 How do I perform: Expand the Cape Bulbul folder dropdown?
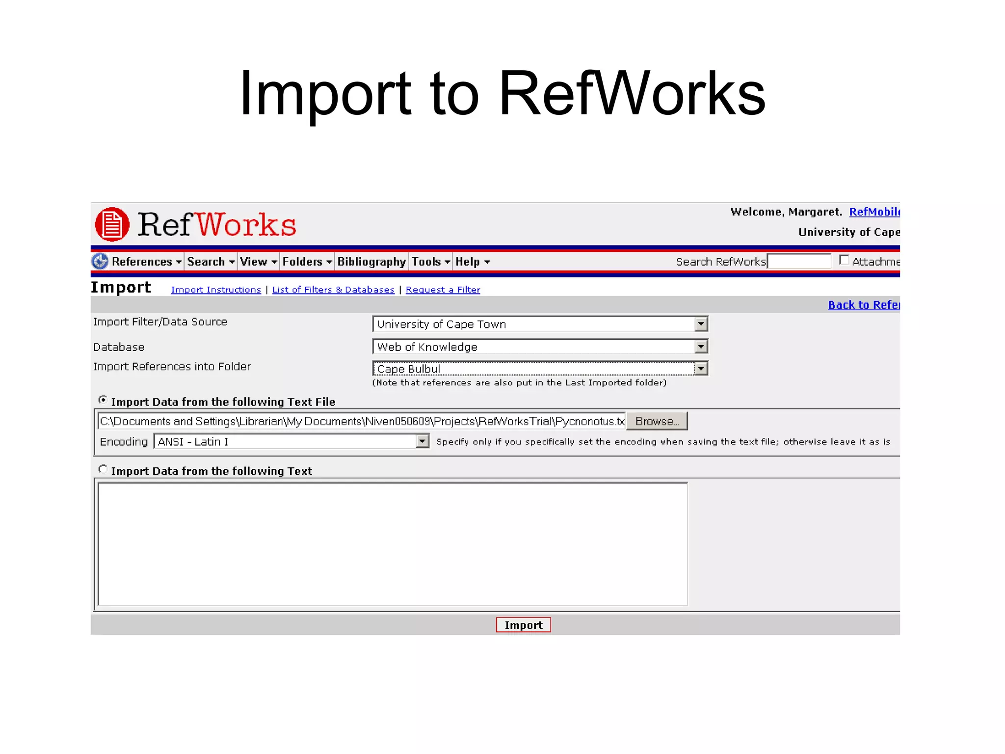point(701,368)
